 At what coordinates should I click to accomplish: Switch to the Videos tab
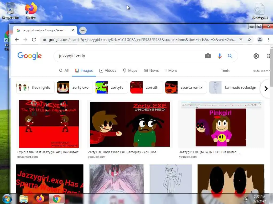[x=108, y=71]
